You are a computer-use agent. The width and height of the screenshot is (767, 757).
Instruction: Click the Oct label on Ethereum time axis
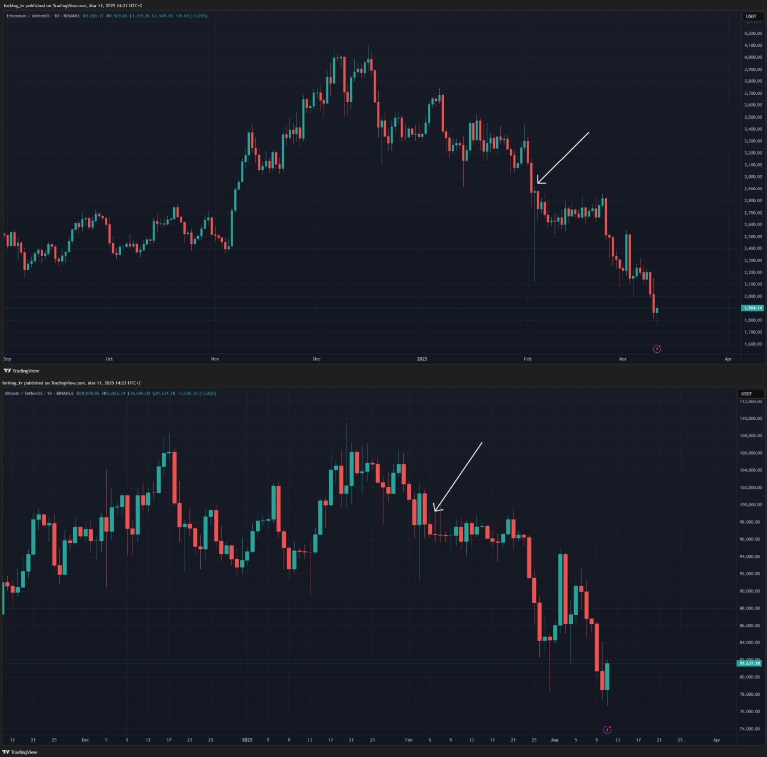coord(109,359)
